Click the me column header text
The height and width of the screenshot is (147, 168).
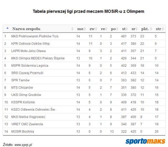point(80,29)
